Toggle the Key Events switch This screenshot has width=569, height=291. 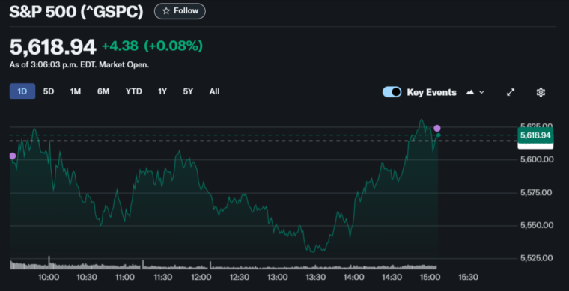[x=392, y=92]
